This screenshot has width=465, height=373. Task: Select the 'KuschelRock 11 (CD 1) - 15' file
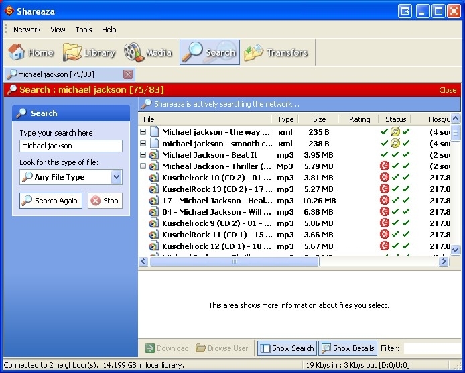216,235
